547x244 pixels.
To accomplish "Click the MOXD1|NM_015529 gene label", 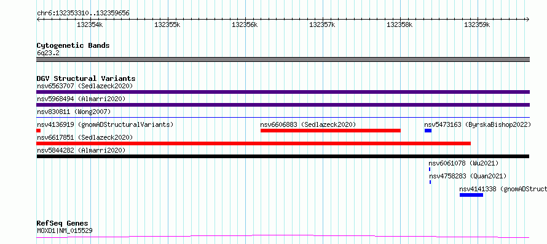I will pyautogui.click(x=65, y=231).
